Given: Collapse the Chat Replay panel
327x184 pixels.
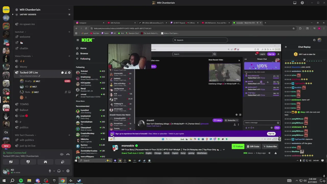Looking at the screenshot, I should 286,47.
